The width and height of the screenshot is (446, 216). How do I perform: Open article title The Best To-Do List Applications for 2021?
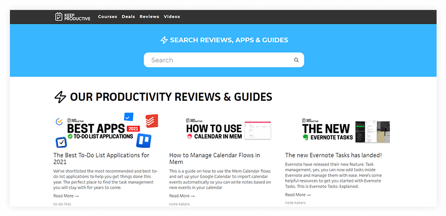point(101,158)
